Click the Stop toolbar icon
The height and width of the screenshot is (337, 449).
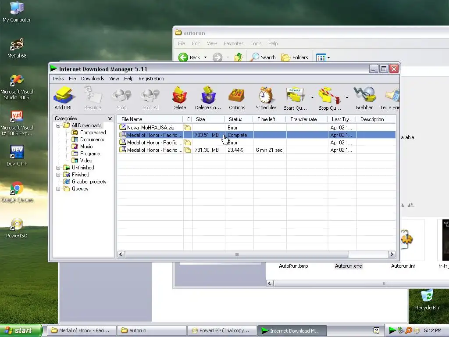[x=121, y=98]
